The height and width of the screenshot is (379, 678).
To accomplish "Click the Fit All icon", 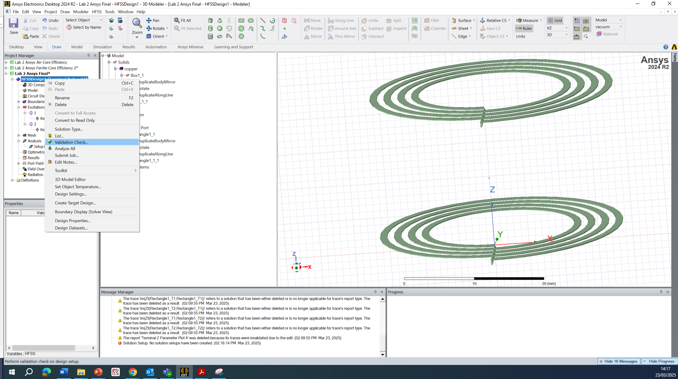I will click(177, 20).
